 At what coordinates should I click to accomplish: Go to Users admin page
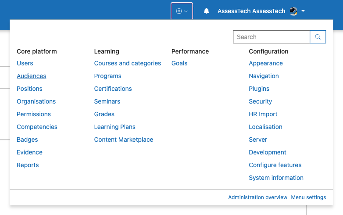[x=25, y=63]
